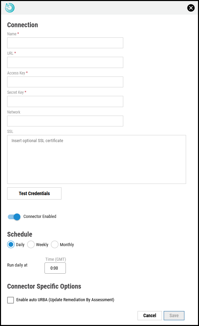This screenshot has height=326, width=199.
Task: Click the Name input field
Action: 65,42
